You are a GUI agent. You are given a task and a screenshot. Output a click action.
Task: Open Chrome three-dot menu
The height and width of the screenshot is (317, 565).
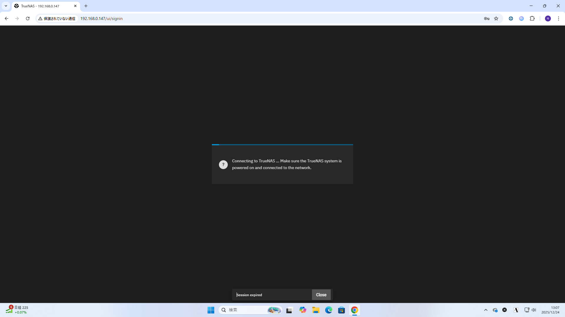[558, 18]
